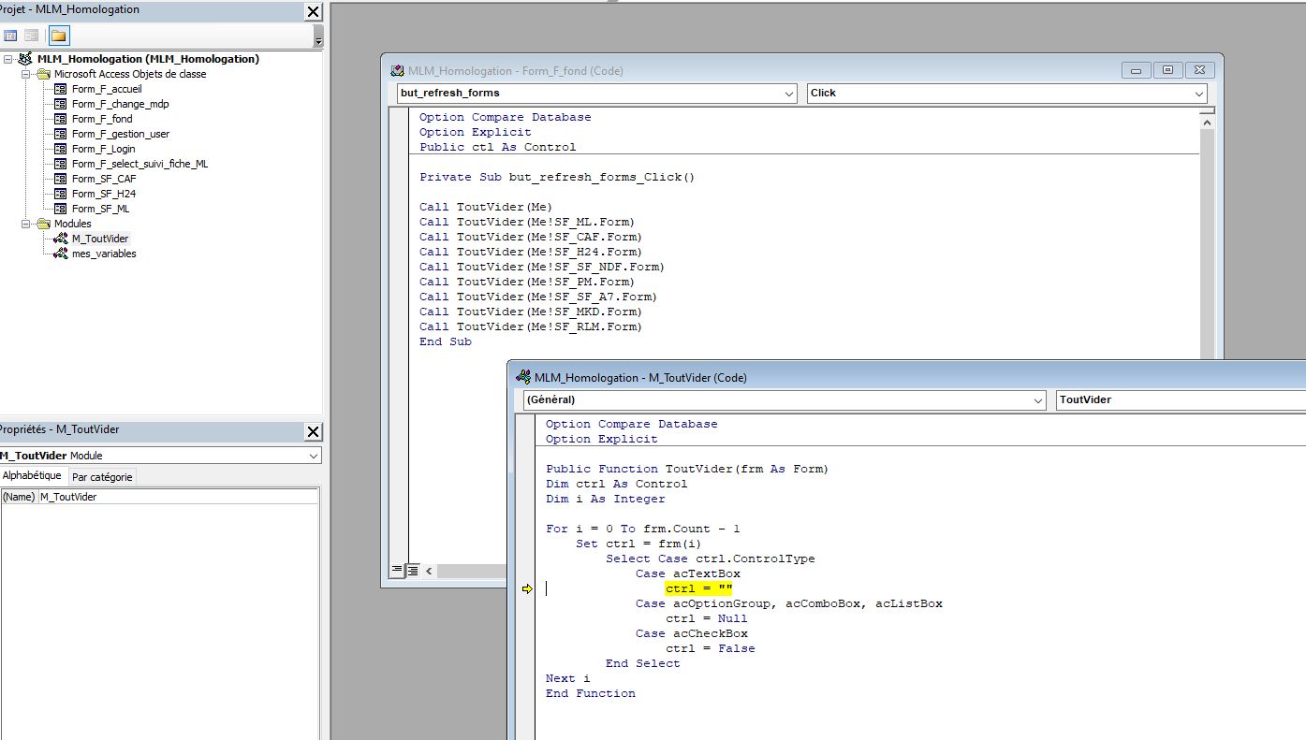Click M_ToutVider code window title icon
This screenshot has width=1306, height=740.
coord(524,377)
